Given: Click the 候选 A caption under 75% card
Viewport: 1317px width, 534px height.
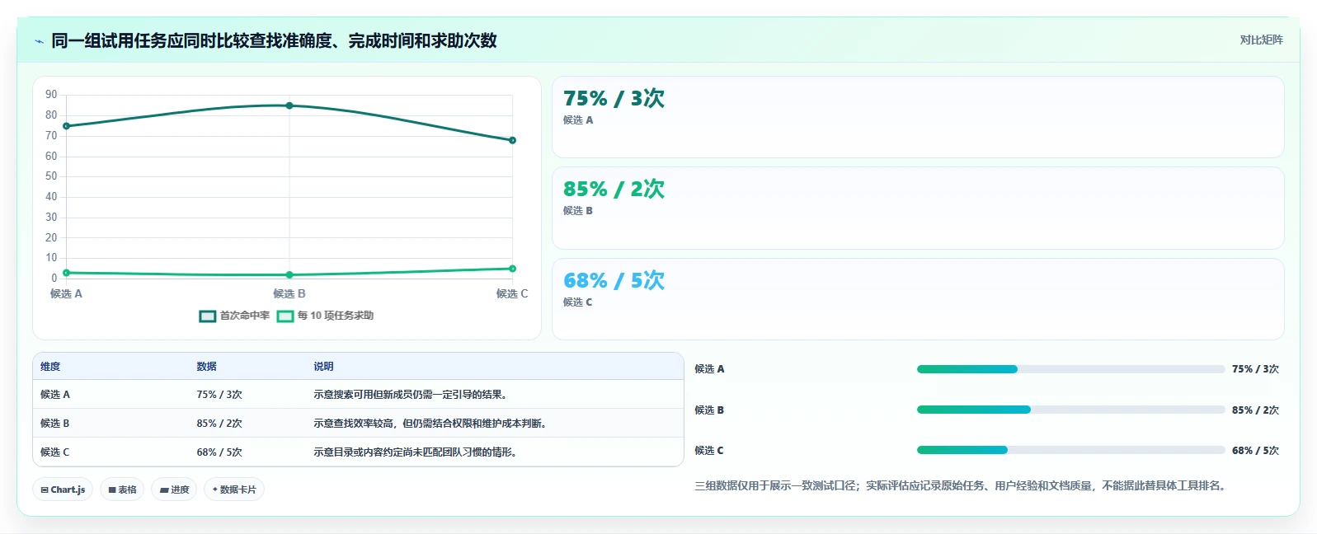Looking at the screenshot, I should click(x=578, y=120).
